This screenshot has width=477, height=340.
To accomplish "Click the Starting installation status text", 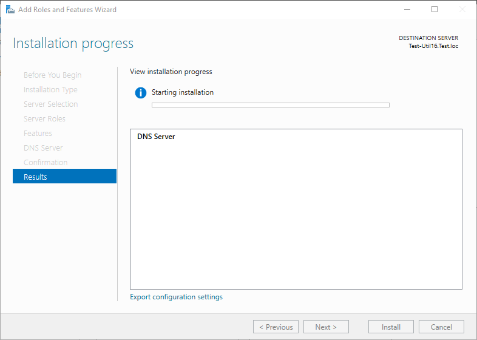I will 183,92.
